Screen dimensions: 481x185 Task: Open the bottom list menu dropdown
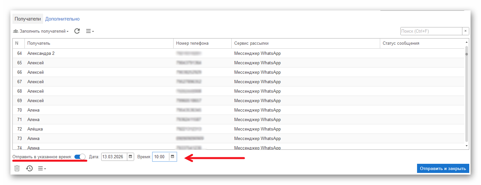42,168
